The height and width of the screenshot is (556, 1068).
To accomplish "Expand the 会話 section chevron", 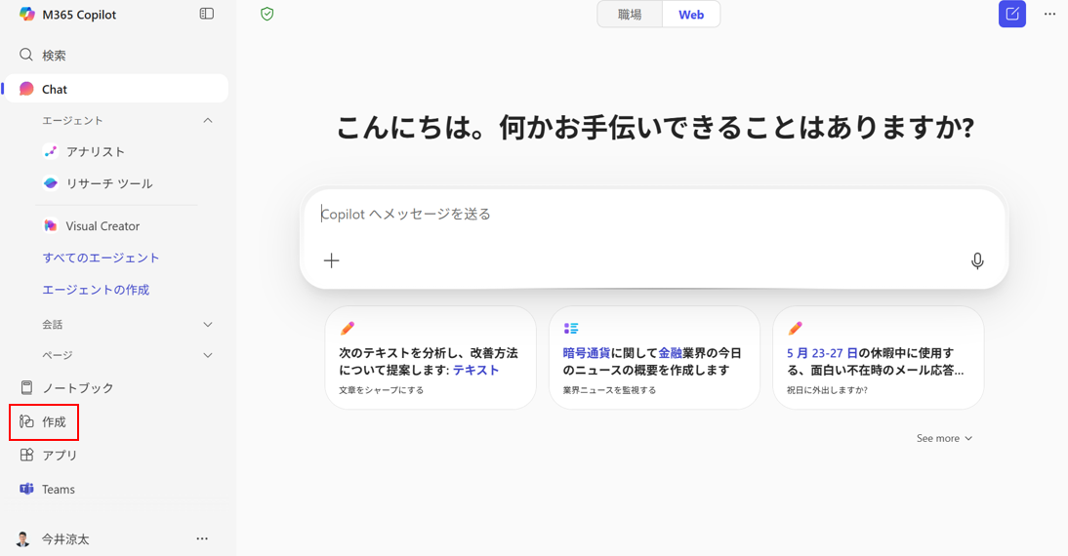I will pyautogui.click(x=208, y=325).
